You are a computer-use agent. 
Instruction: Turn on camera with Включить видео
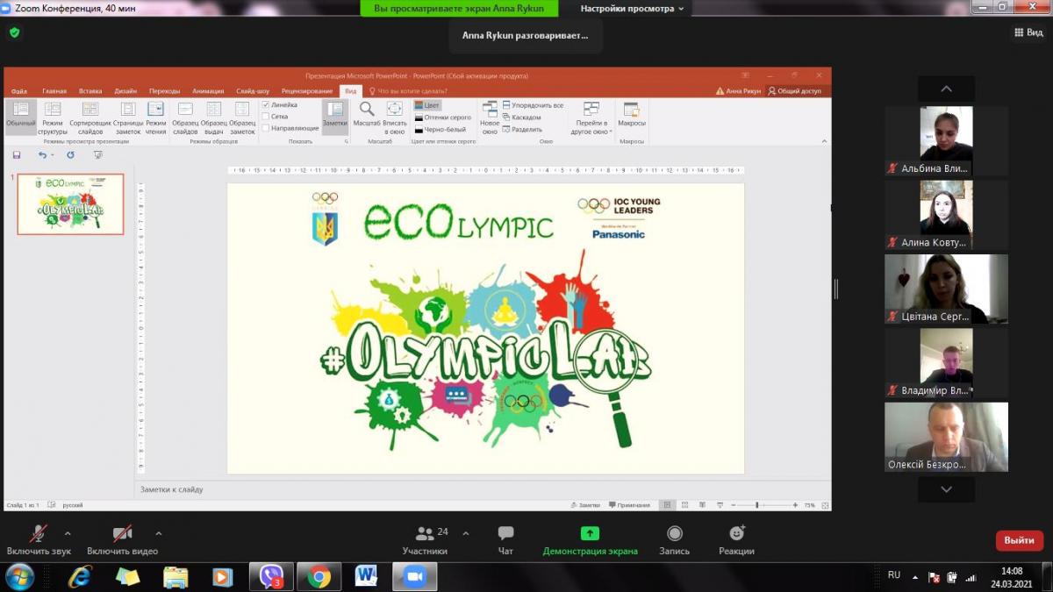point(122,534)
